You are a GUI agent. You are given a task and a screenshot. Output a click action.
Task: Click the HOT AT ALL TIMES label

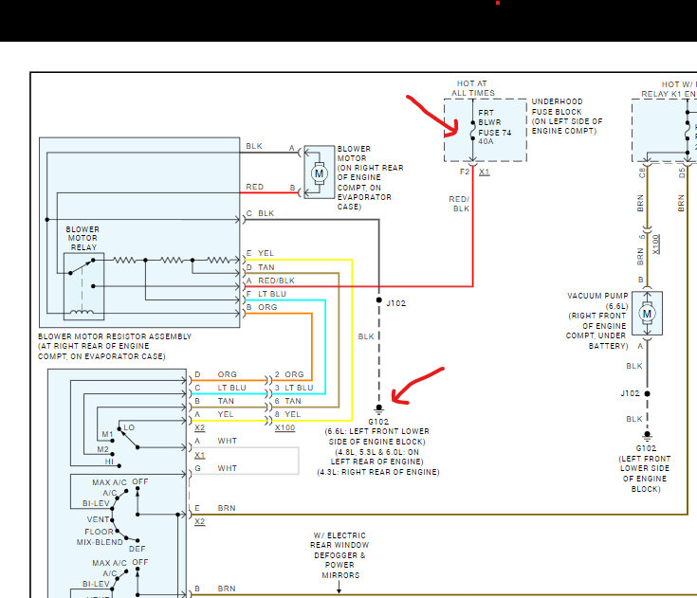471,87
